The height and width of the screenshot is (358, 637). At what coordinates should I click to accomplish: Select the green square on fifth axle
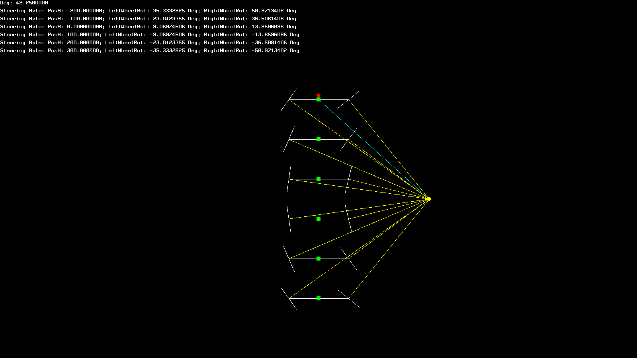tap(318, 259)
